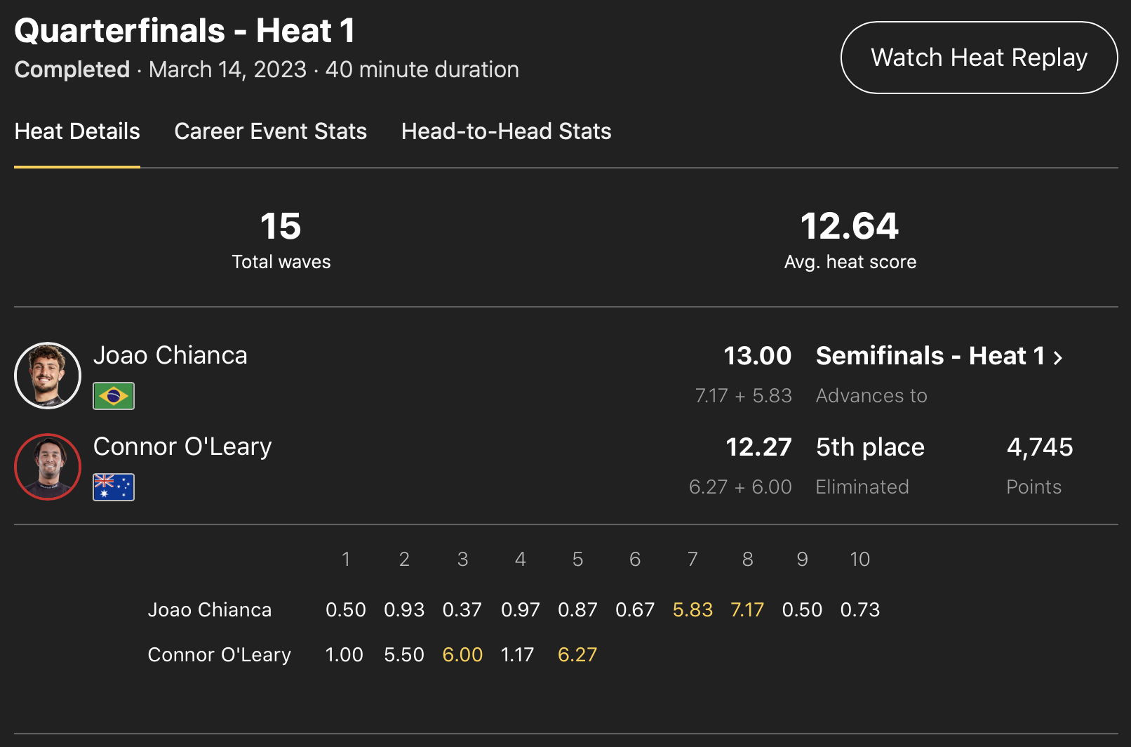Image resolution: width=1131 pixels, height=747 pixels.
Task: Click Joao Chianca's 13.00 heat total
Action: [x=757, y=356]
